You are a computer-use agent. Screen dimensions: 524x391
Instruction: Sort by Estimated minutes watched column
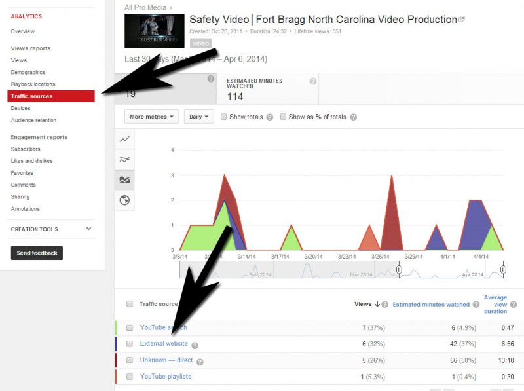[431, 305]
